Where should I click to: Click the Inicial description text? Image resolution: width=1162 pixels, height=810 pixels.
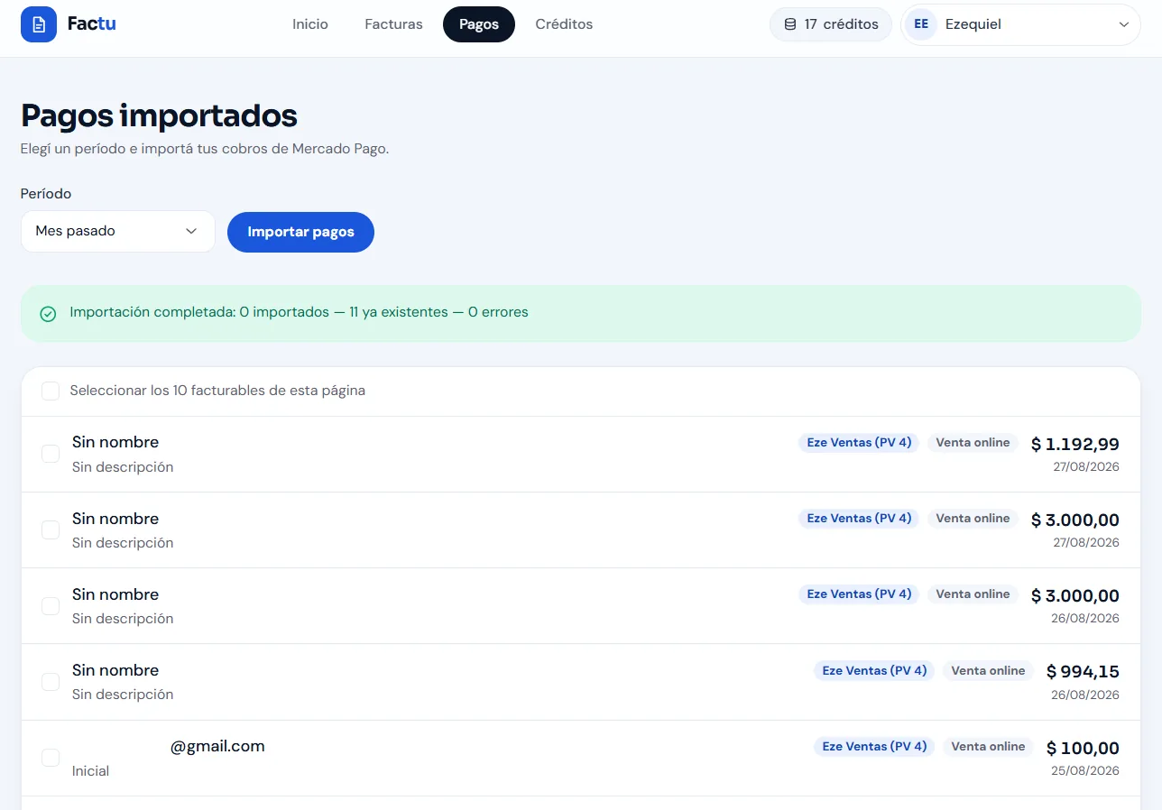point(90,771)
